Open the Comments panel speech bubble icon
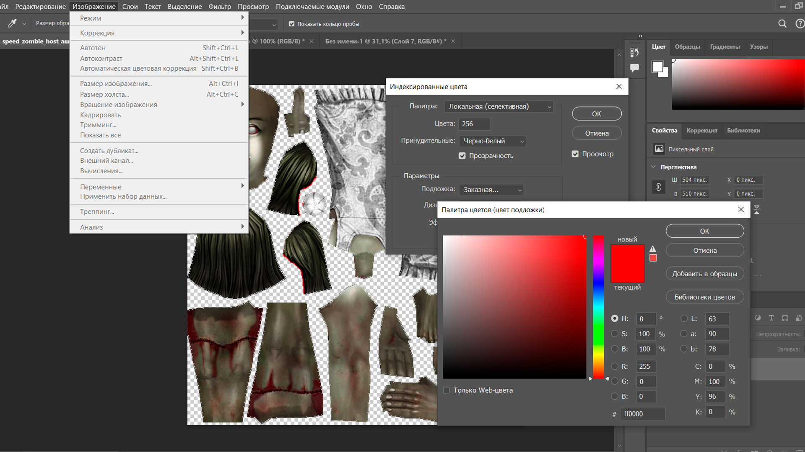 pos(634,68)
